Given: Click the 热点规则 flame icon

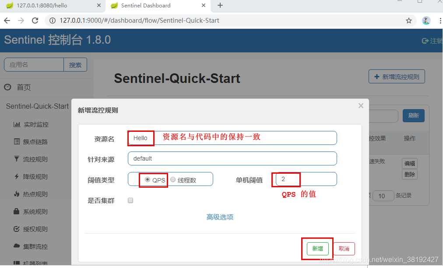Looking at the screenshot, I should [x=17, y=194].
